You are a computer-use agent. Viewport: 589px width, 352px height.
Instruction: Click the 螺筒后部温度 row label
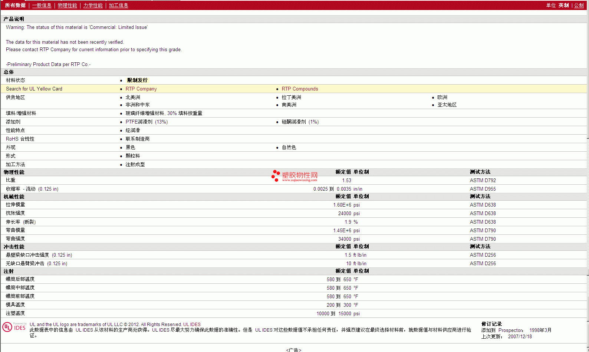[x=20, y=279]
